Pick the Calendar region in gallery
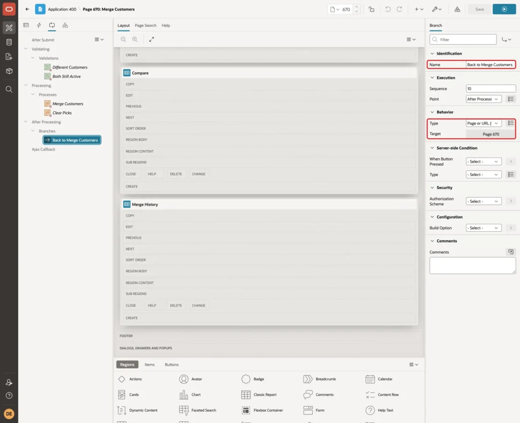 point(379,379)
